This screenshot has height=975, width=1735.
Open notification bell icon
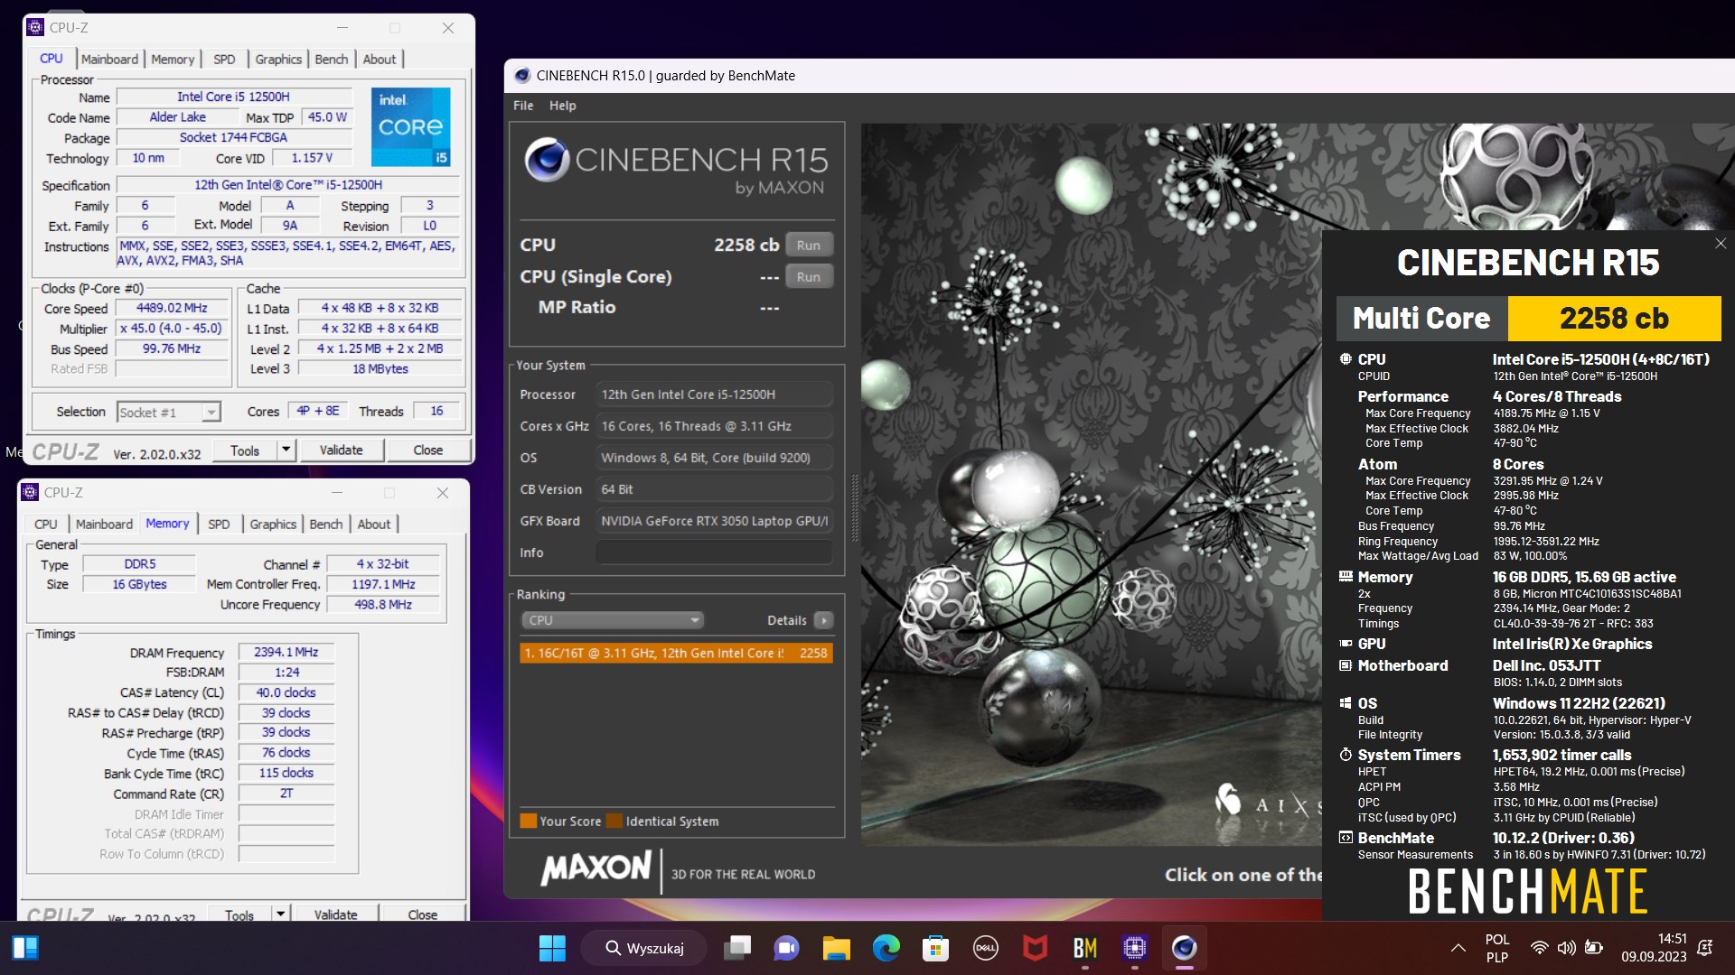tap(1705, 948)
